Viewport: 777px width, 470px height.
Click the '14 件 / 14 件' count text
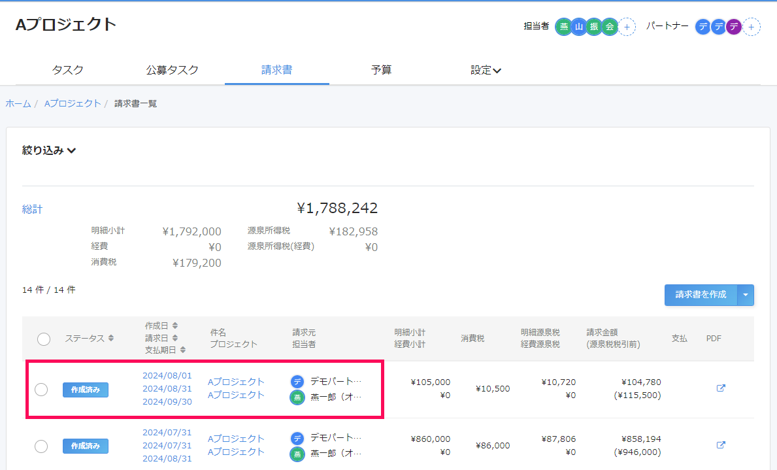(48, 290)
